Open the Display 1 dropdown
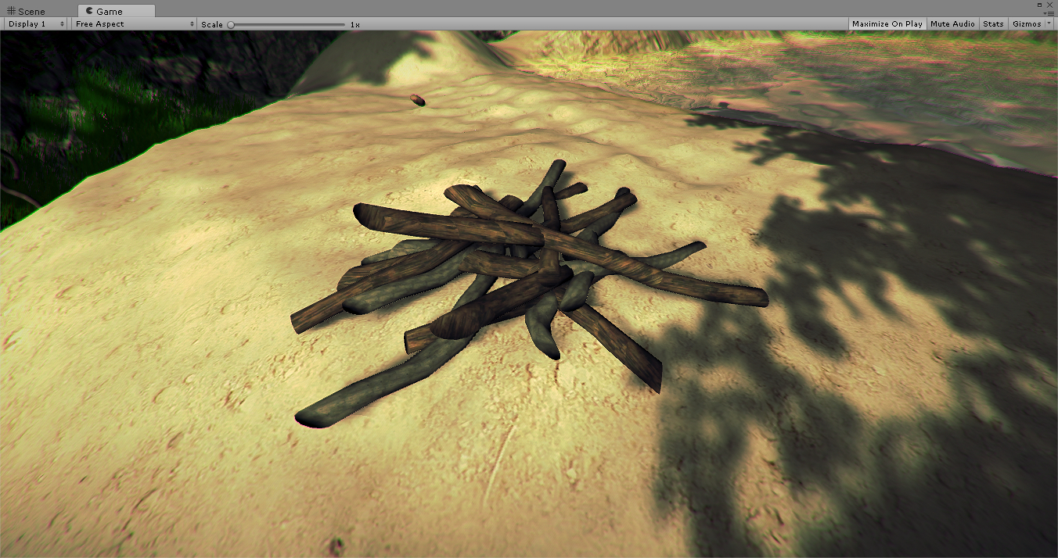 coord(31,23)
